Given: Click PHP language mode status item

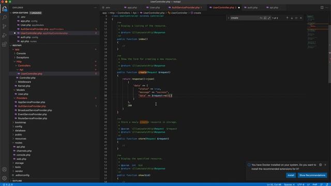Looking at the screenshot, I should [315, 184].
